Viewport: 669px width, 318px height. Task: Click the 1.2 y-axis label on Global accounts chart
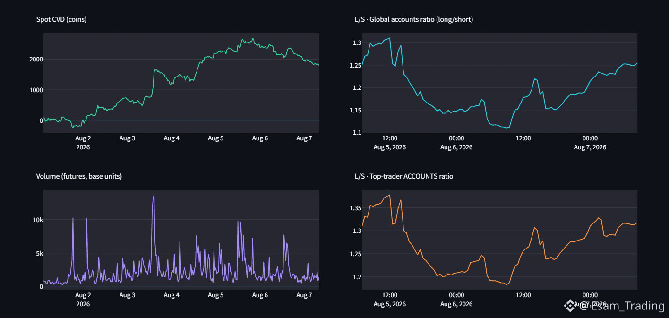pyautogui.click(x=357, y=88)
